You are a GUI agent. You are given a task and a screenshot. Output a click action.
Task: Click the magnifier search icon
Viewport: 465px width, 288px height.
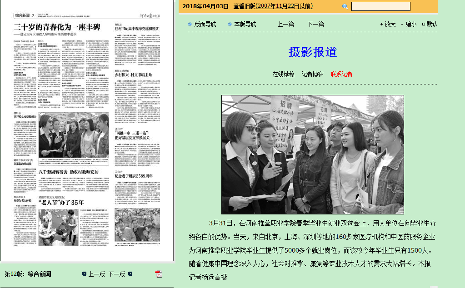point(345,6)
